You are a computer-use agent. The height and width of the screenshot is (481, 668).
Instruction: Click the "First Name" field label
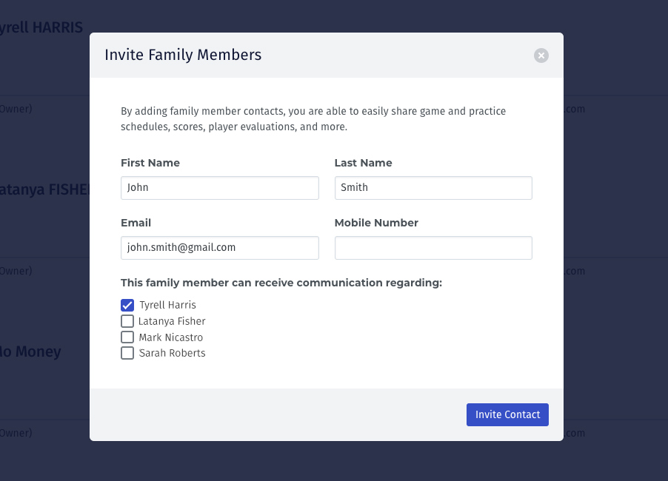coord(150,163)
